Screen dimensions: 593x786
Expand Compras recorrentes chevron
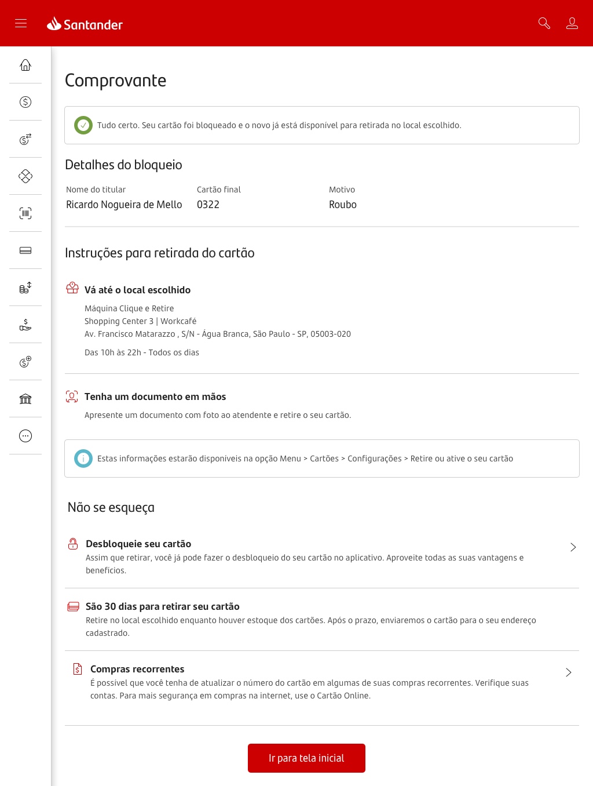[x=569, y=672]
